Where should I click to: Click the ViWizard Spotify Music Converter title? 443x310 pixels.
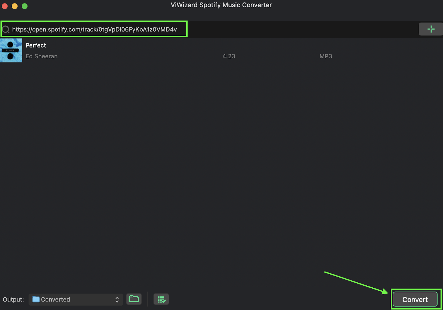221,5
